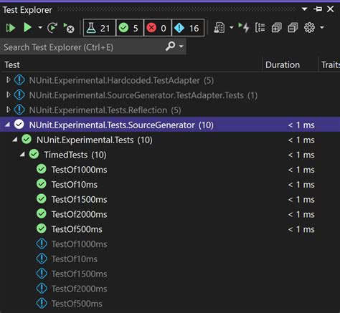Collapse all test nodes

[x=293, y=28]
